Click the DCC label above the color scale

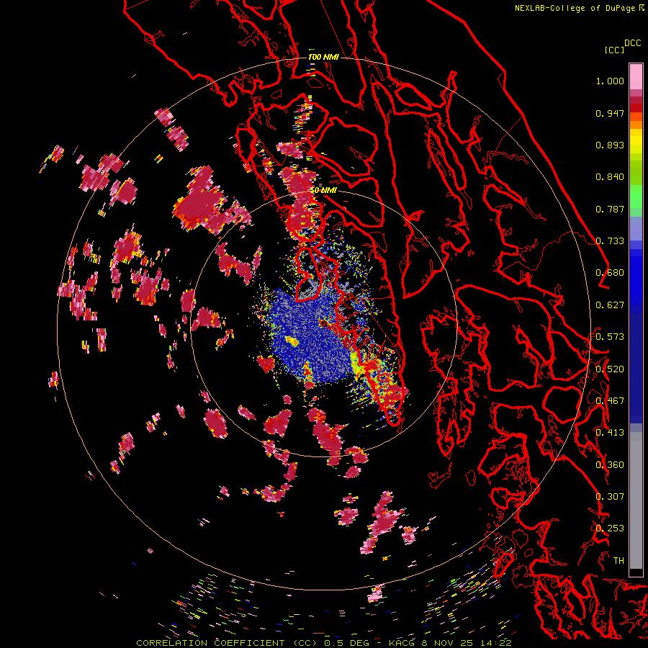(633, 43)
